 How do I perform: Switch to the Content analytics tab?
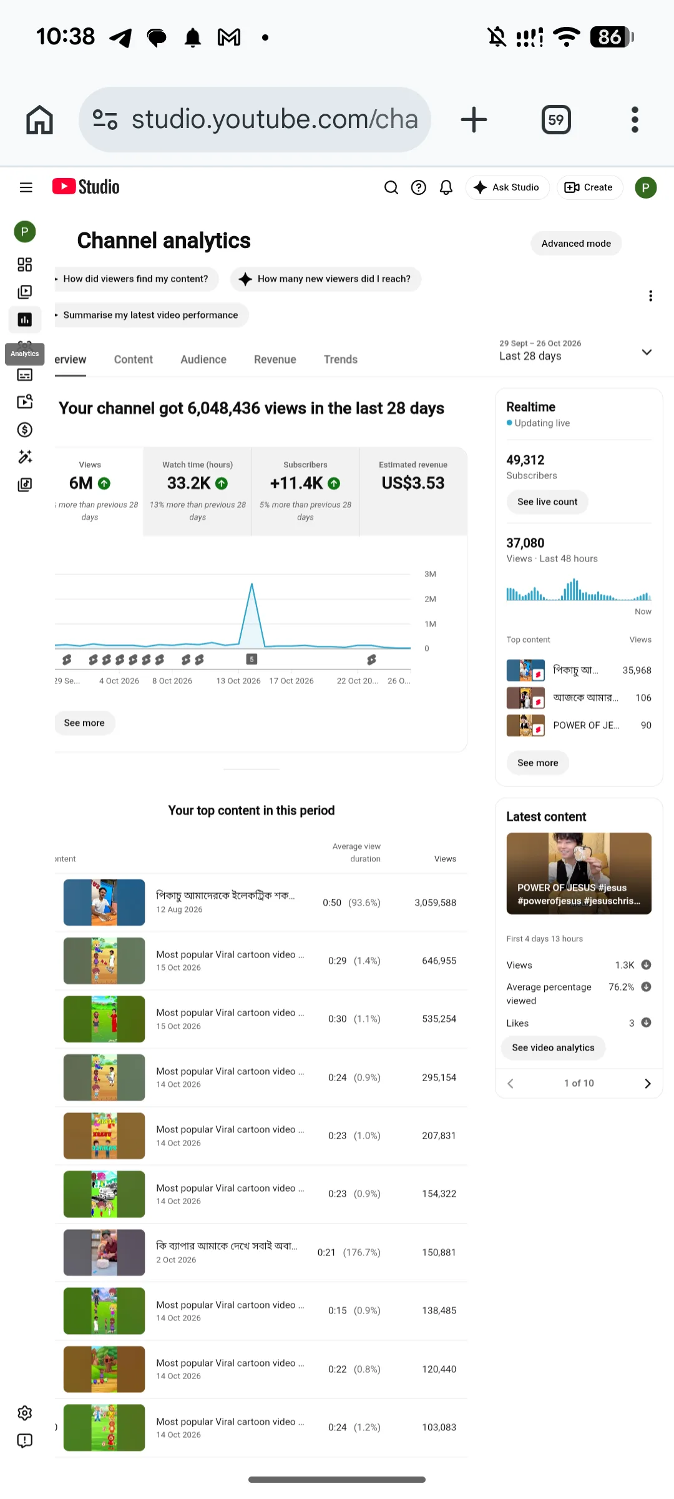pyautogui.click(x=134, y=360)
